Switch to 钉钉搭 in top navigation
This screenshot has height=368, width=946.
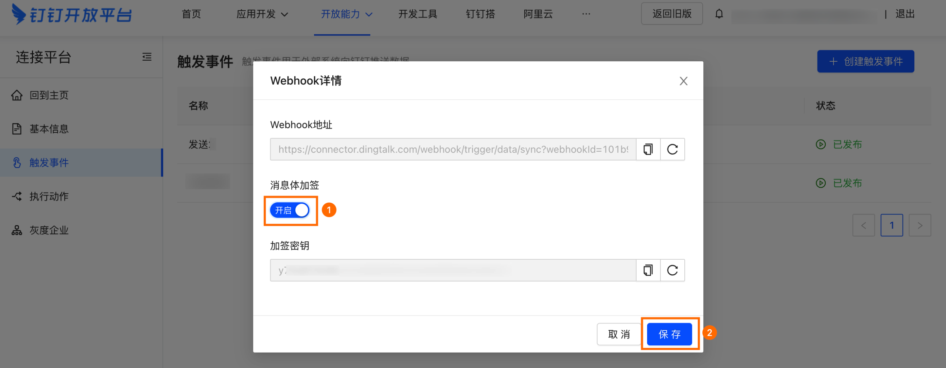coord(480,14)
